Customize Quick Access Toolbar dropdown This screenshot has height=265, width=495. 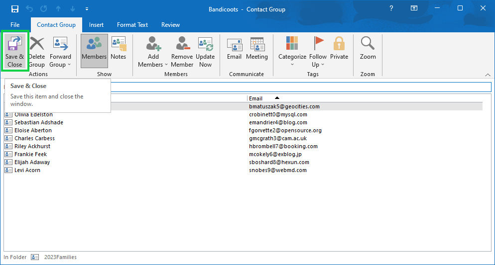[x=87, y=9]
